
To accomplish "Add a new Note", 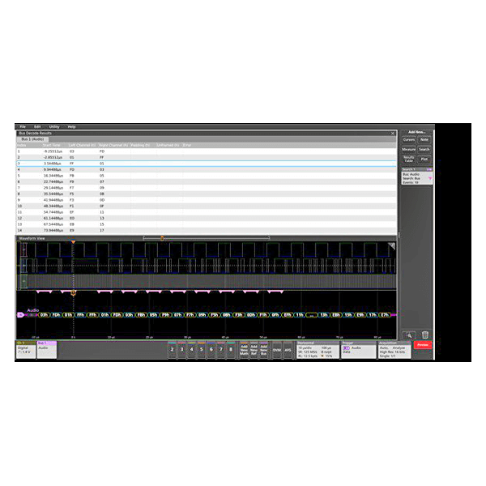I will click(x=424, y=140).
